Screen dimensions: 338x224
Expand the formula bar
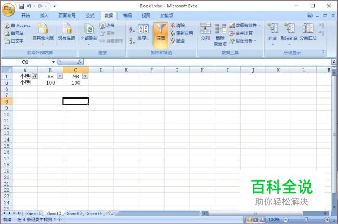(x=334, y=62)
